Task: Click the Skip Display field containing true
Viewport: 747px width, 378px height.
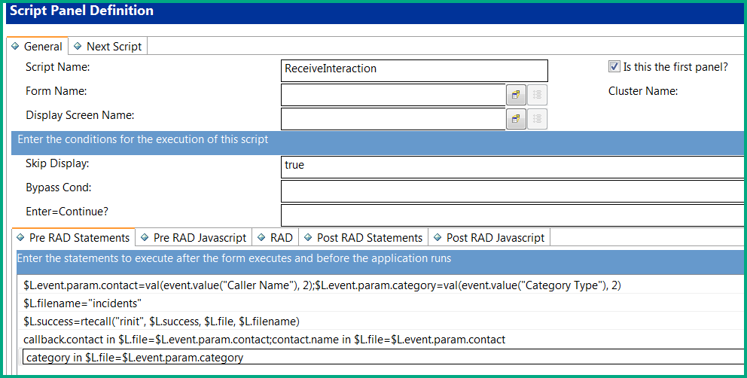Action: 512,166
